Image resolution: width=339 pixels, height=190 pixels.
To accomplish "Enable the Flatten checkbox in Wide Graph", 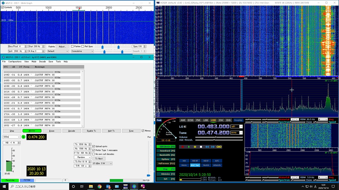I will pyautogui.click(x=73, y=47).
